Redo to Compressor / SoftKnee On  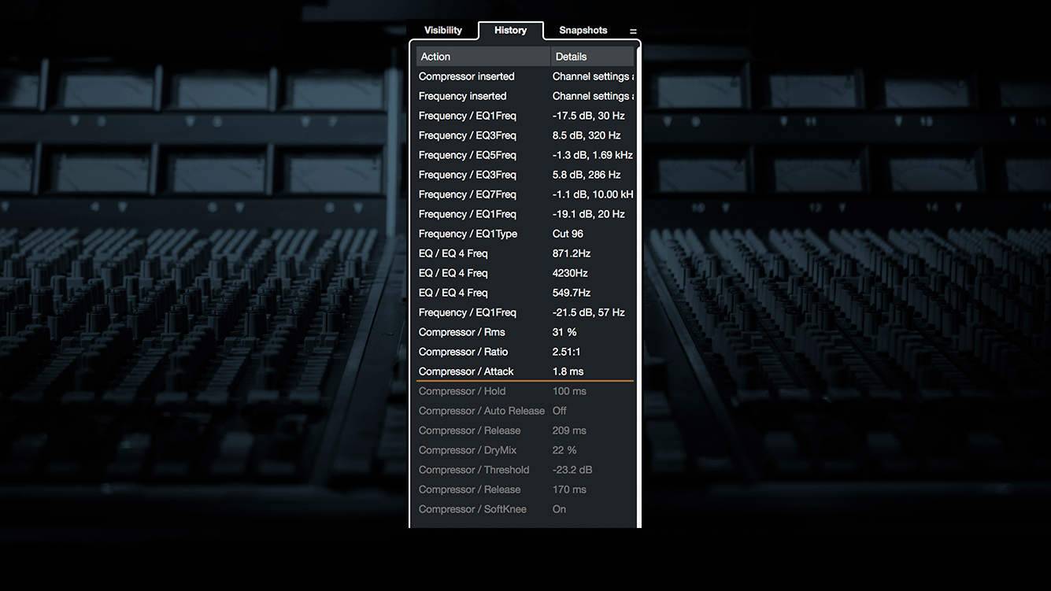(525, 509)
